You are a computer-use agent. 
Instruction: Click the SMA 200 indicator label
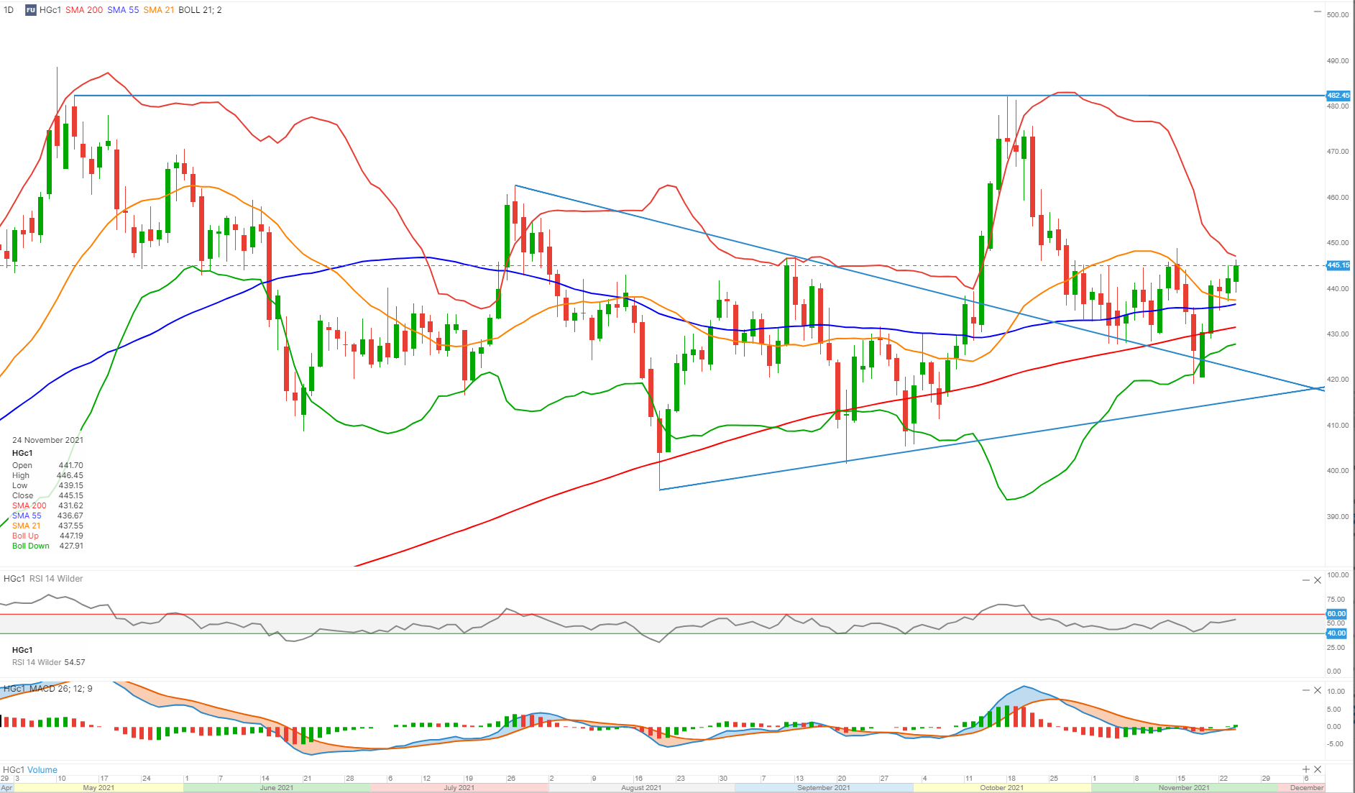point(84,10)
